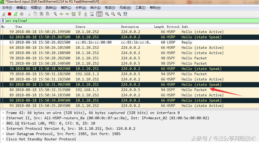
Task: Jump to the last packet
Action: point(86,14)
